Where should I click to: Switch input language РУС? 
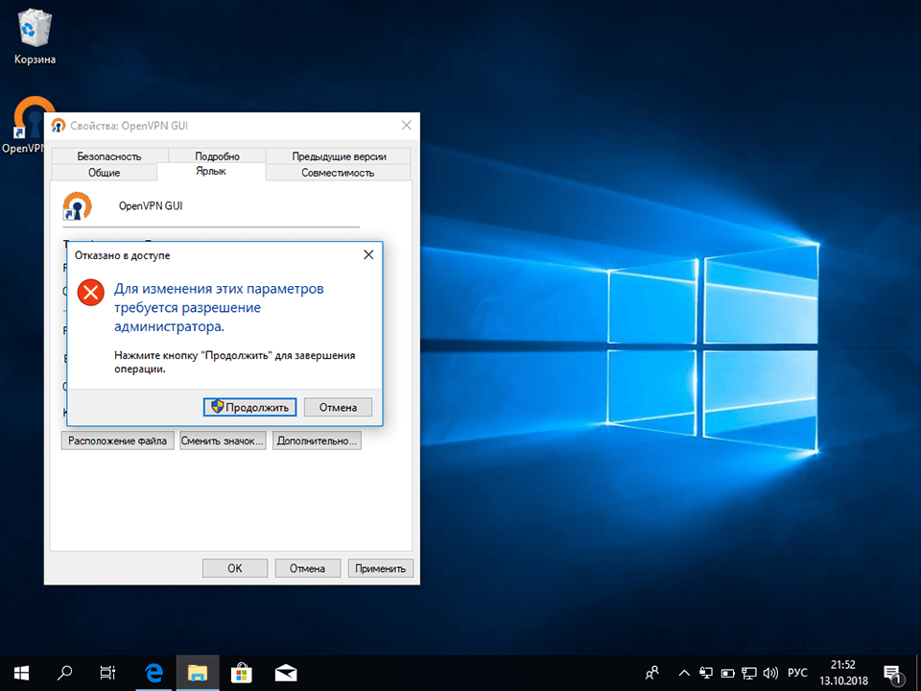tap(797, 673)
